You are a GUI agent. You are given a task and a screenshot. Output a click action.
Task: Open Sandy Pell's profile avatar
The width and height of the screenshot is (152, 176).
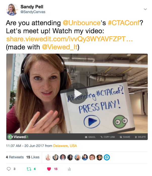[12, 9]
